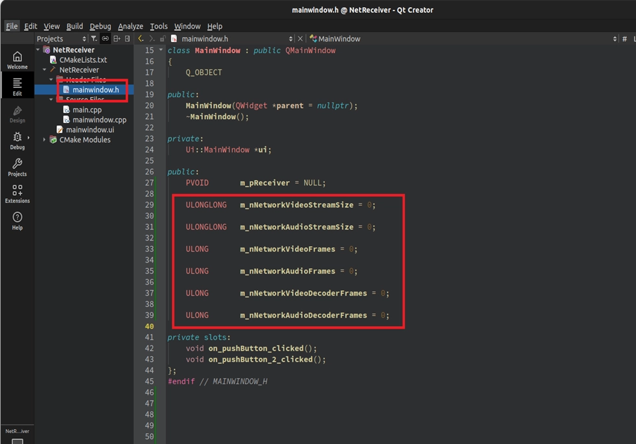Click the # line column indicator
636x444 pixels.
click(x=624, y=38)
